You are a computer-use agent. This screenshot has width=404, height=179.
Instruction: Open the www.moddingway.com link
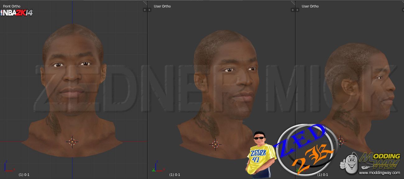pyautogui.click(x=379, y=173)
